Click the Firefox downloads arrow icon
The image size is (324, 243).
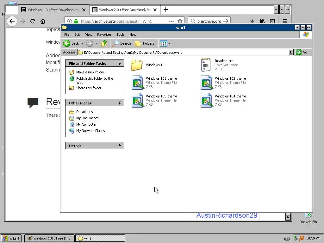pos(252,21)
